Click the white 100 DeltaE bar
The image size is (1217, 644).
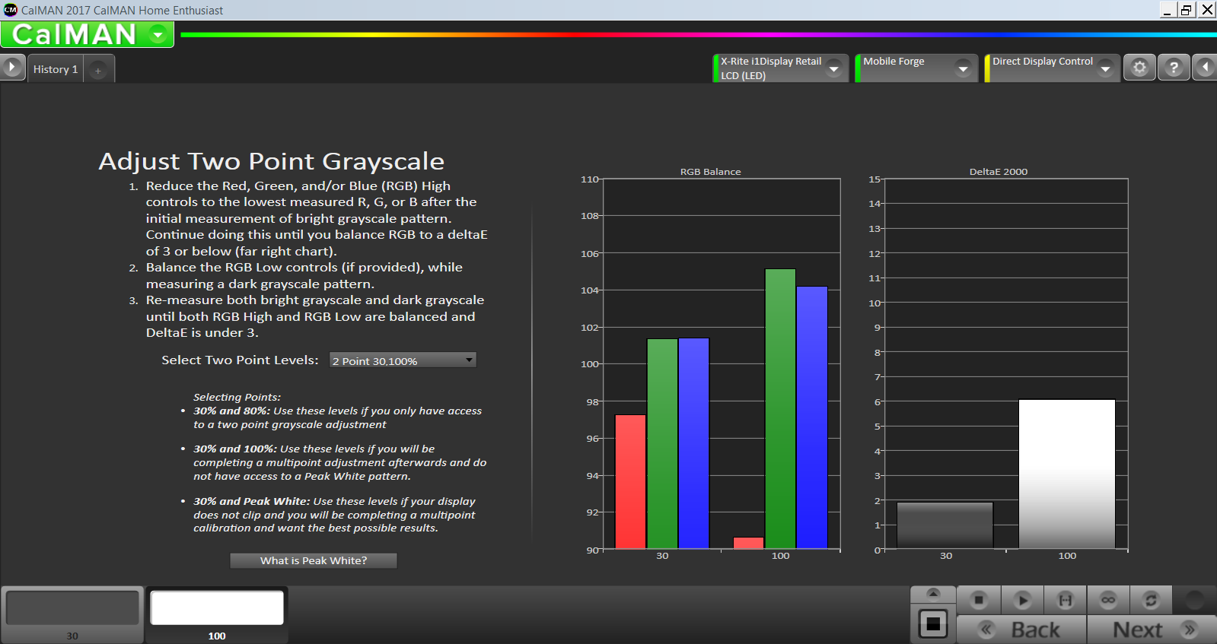[1067, 474]
